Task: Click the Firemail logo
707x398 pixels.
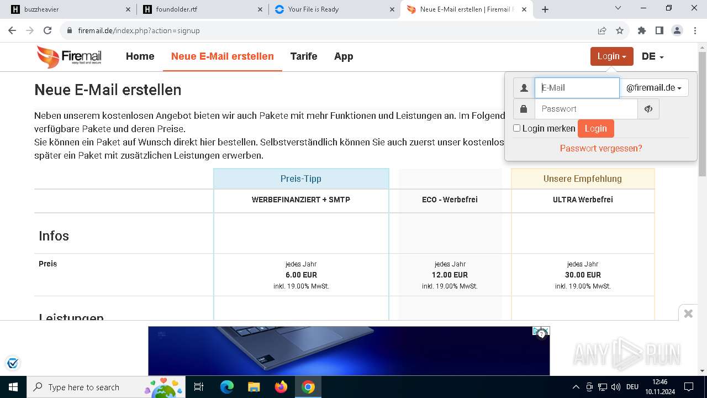Action: pos(69,56)
